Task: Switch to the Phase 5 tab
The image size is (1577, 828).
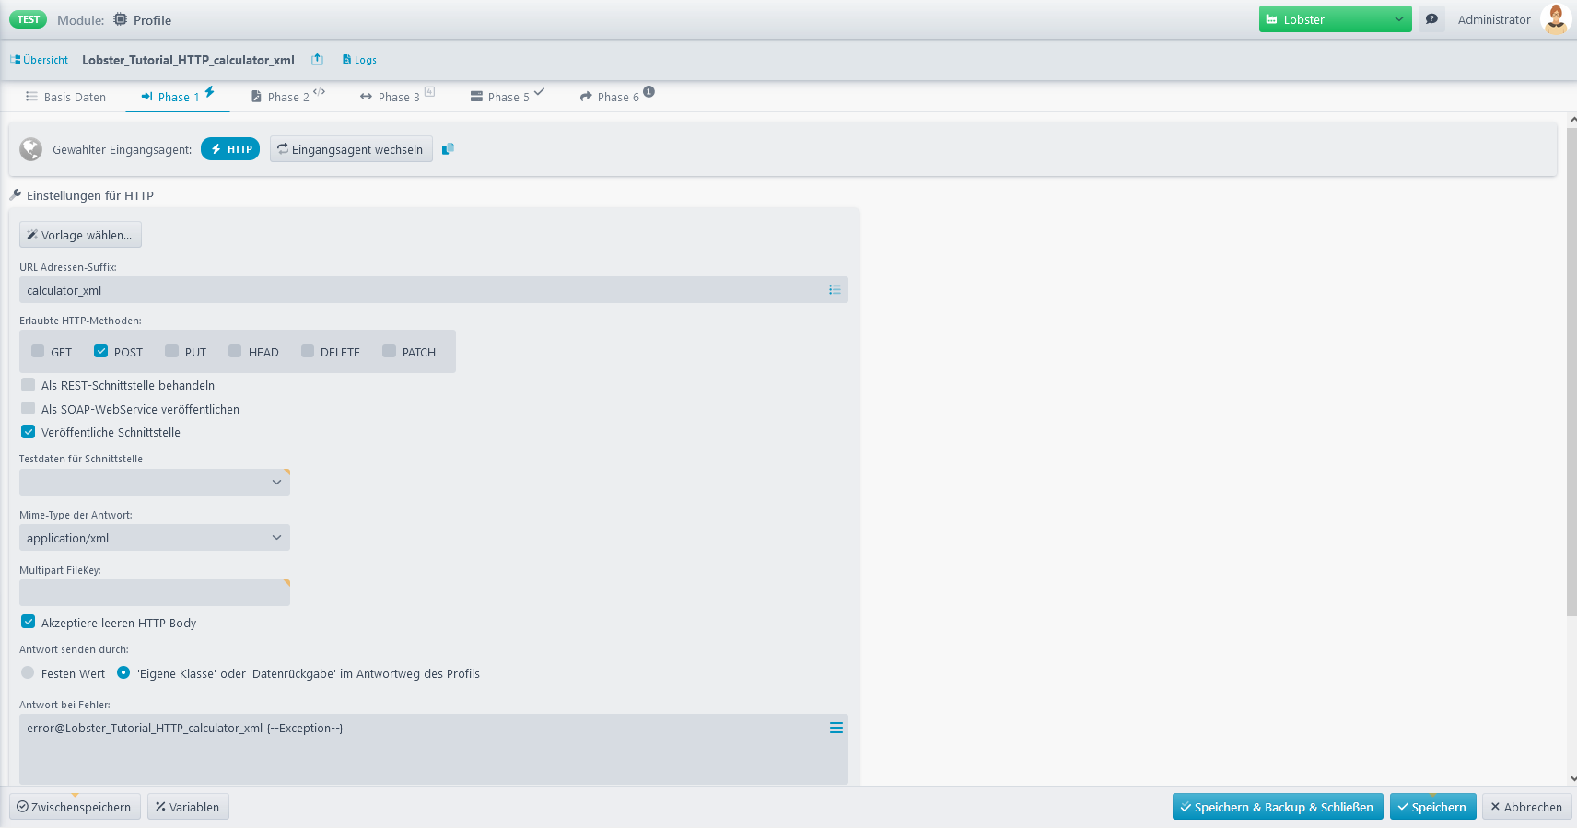Action: click(508, 97)
